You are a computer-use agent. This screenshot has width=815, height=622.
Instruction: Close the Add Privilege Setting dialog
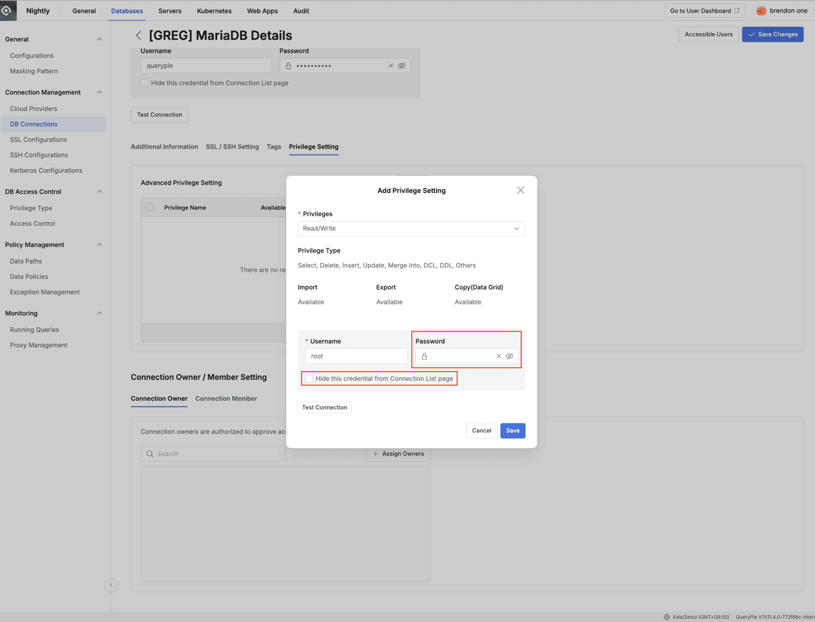(x=520, y=190)
